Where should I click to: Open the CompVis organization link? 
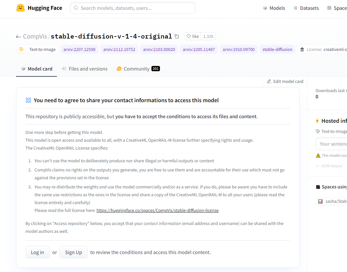tap(35, 36)
